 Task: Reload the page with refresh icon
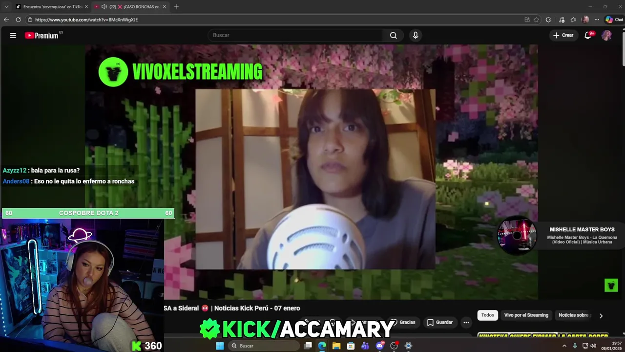[x=18, y=20]
